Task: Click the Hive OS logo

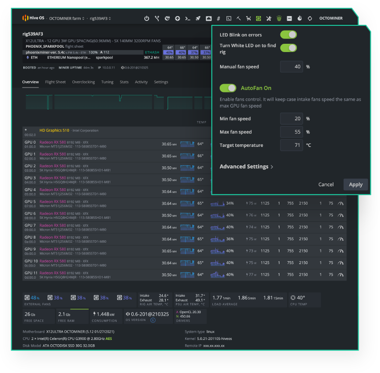Action: coord(33,18)
